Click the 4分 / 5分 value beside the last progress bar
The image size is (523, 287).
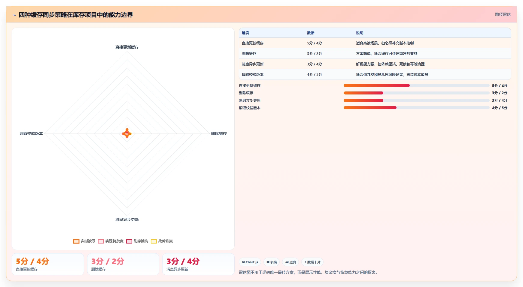pos(500,108)
